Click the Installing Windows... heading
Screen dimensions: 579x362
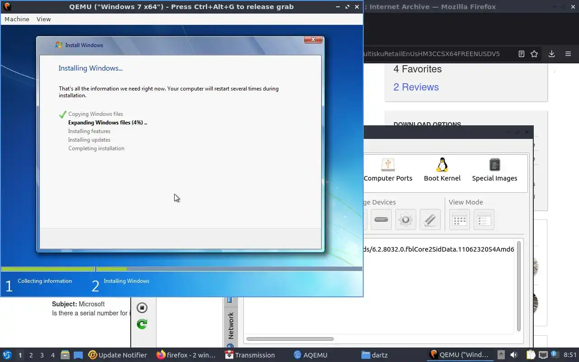[90, 68]
